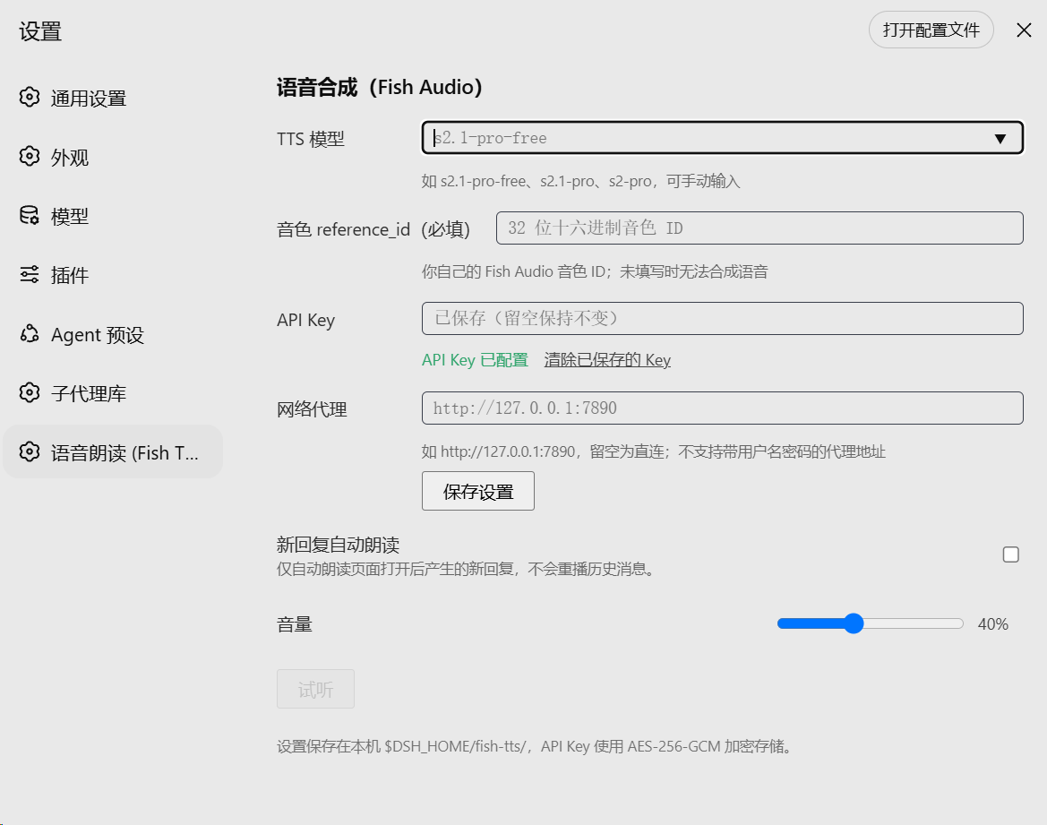Focus the TTS 模型 combo box field
This screenshot has height=825, width=1047.
[x=723, y=138]
